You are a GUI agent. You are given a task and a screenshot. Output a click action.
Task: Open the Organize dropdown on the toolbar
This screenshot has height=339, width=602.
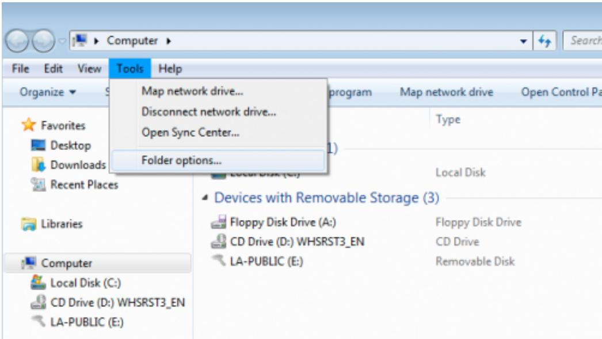click(x=48, y=92)
